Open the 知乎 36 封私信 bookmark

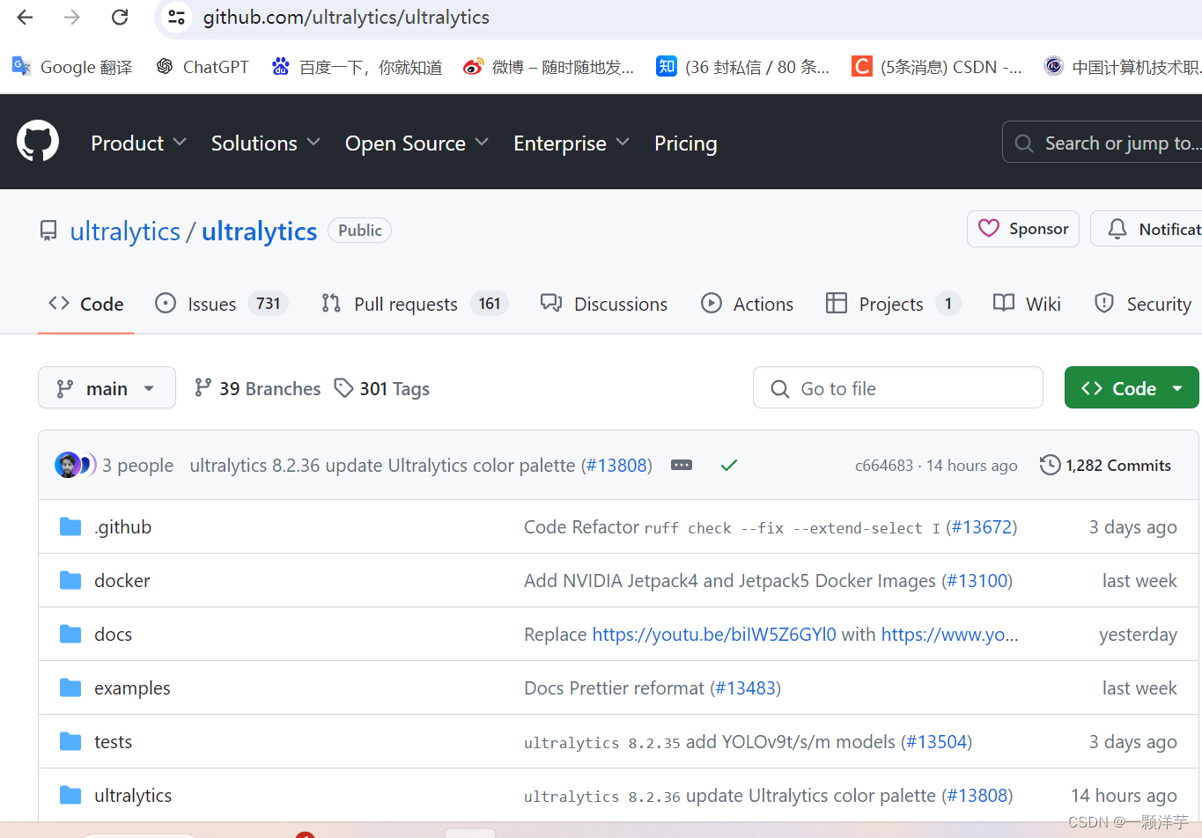pos(742,67)
